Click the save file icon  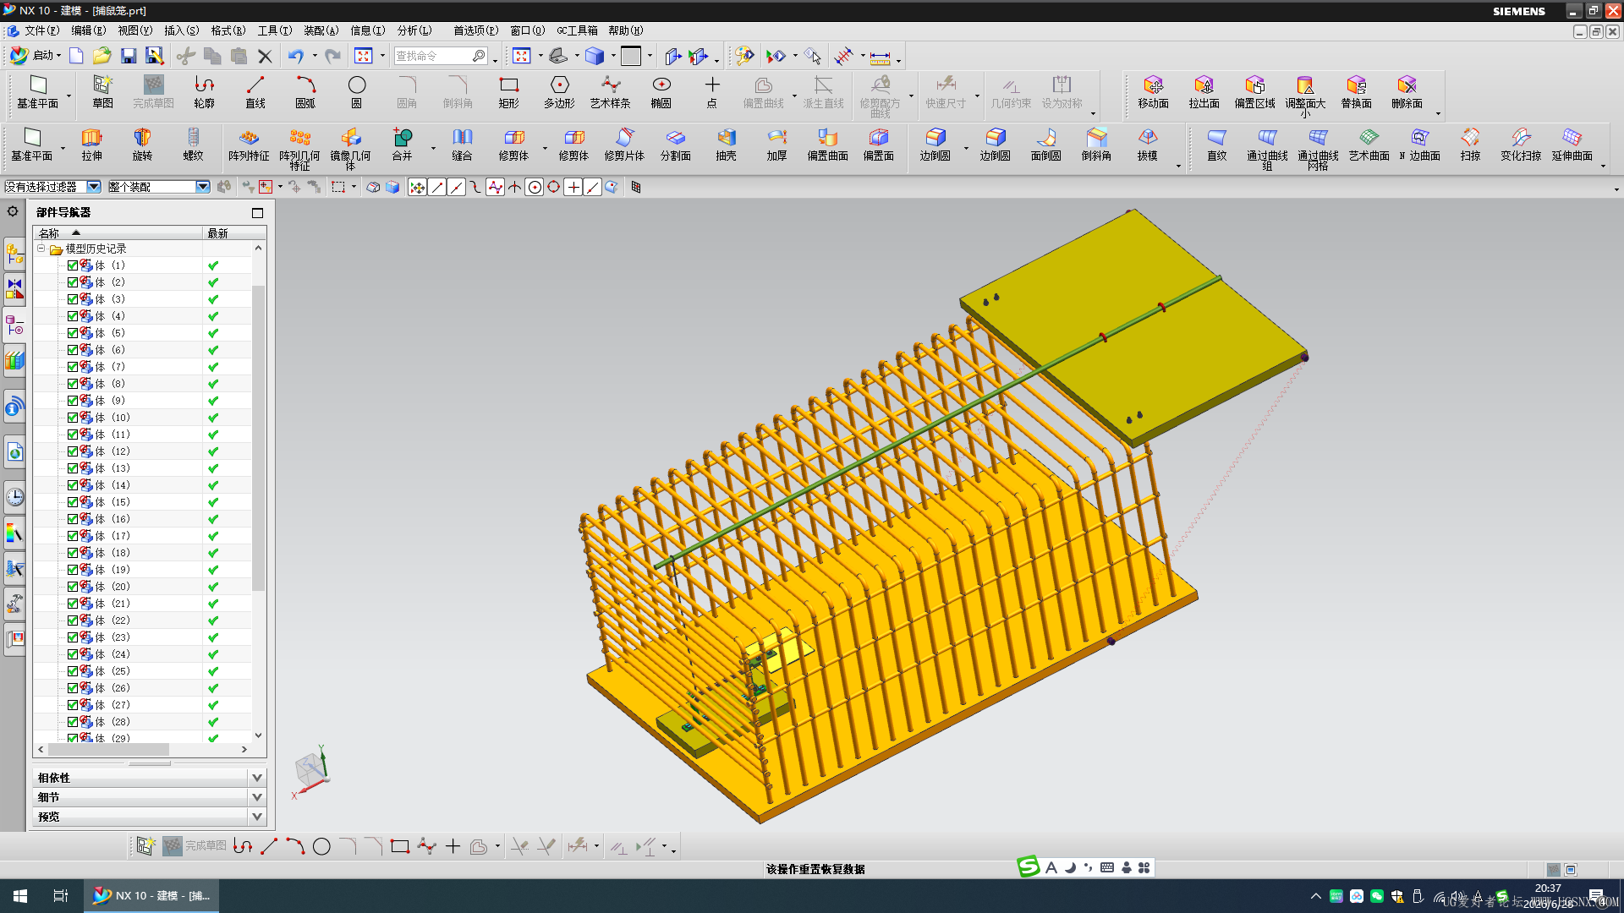(129, 56)
